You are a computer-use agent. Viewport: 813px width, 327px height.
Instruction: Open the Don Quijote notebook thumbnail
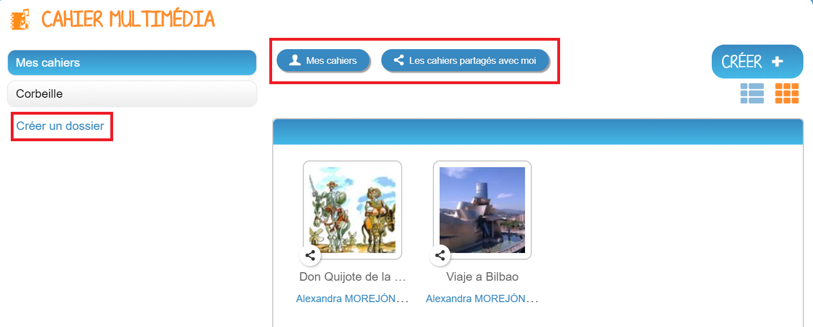(x=352, y=210)
